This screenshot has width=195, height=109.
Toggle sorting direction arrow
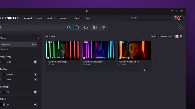(x=8, y=49)
